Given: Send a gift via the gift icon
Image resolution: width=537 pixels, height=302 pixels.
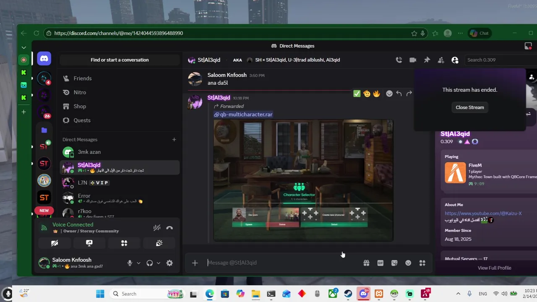Looking at the screenshot, I should 366,263.
